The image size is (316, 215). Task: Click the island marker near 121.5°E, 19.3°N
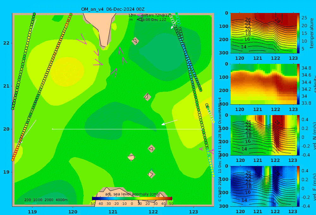[131, 157]
